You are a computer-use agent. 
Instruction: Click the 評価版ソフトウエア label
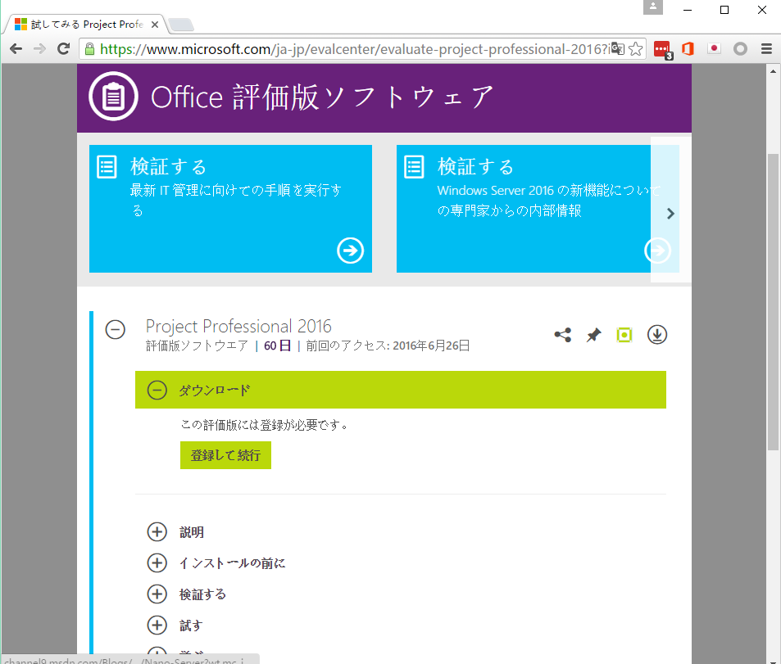197,346
